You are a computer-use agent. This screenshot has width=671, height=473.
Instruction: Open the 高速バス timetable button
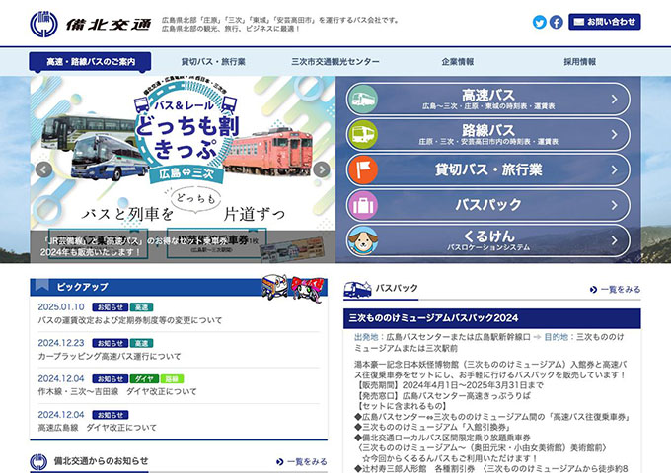coord(487,100)
